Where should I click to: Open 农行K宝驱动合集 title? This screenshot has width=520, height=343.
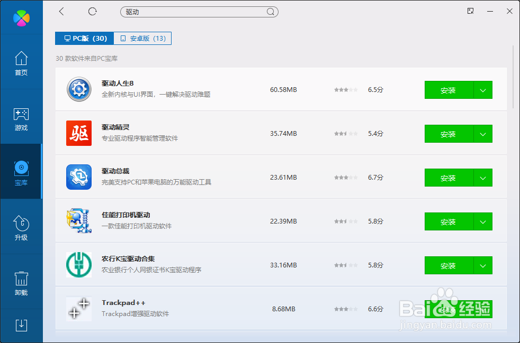click(128, 259)
